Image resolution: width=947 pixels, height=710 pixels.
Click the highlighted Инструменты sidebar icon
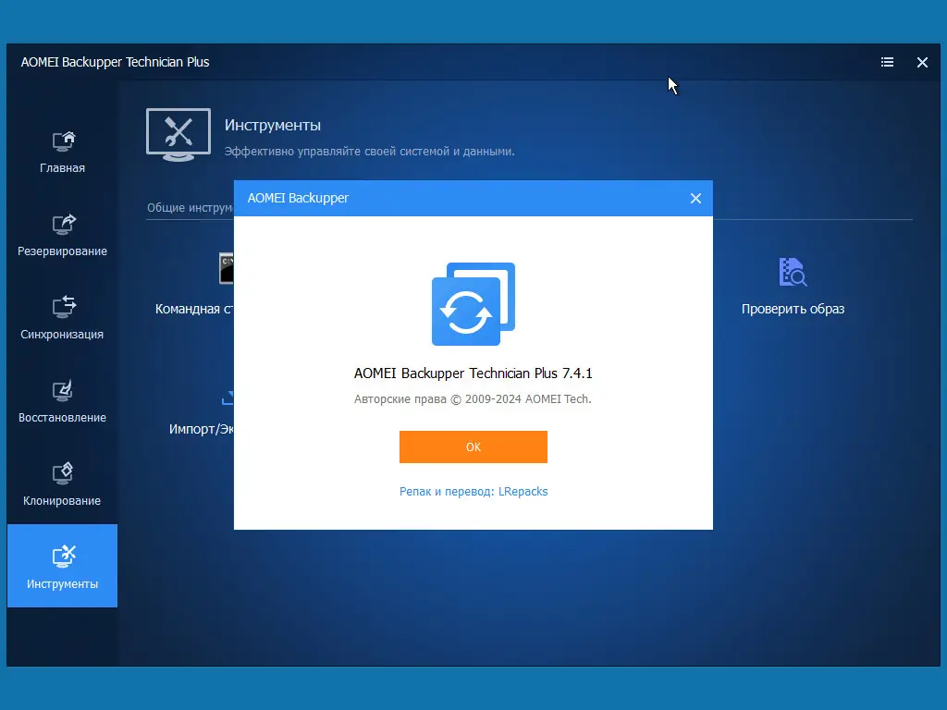pos(62,556)
